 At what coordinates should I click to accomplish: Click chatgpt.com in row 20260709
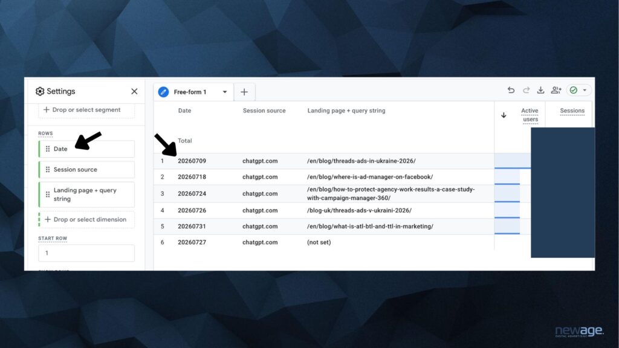[260, 161]
